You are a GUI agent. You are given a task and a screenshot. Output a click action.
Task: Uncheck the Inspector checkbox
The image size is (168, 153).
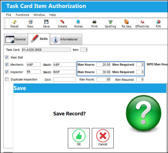(7, 72)
